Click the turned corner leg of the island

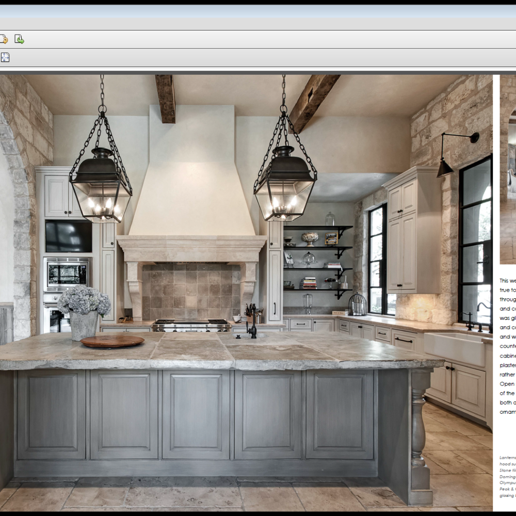tap(420, 433)
